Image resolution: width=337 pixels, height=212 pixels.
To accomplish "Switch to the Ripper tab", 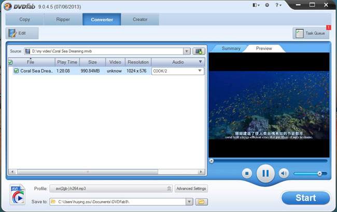I will [63, 19].
